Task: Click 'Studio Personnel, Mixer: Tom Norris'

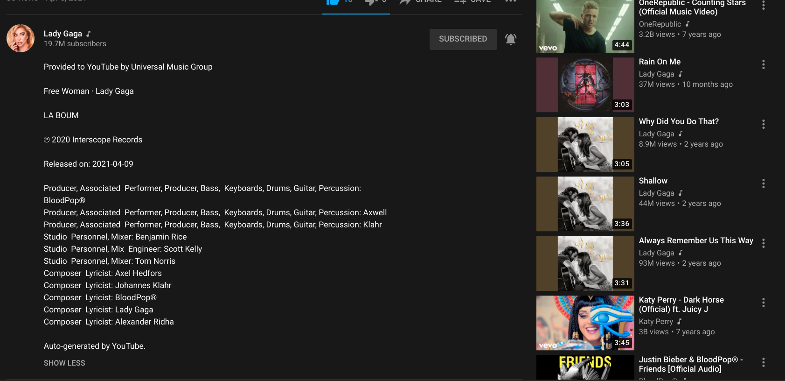Action: (x=110, y=261)
